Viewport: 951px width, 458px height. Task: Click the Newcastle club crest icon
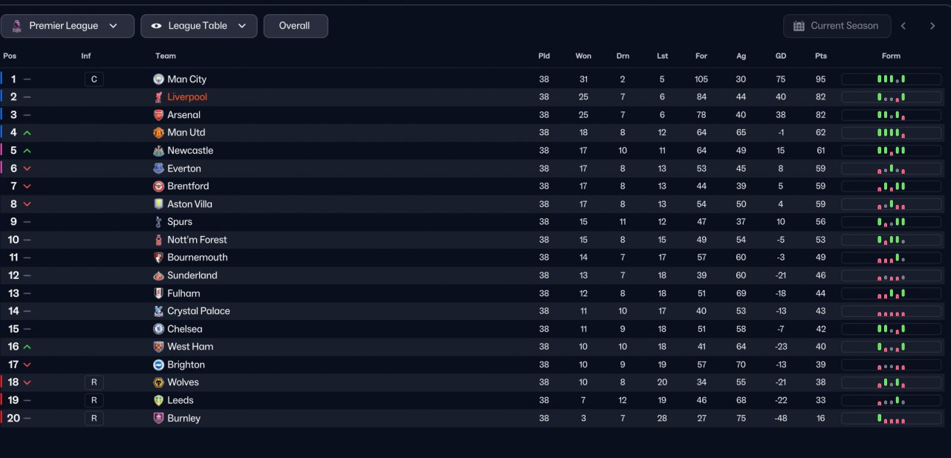click(158, 151)
